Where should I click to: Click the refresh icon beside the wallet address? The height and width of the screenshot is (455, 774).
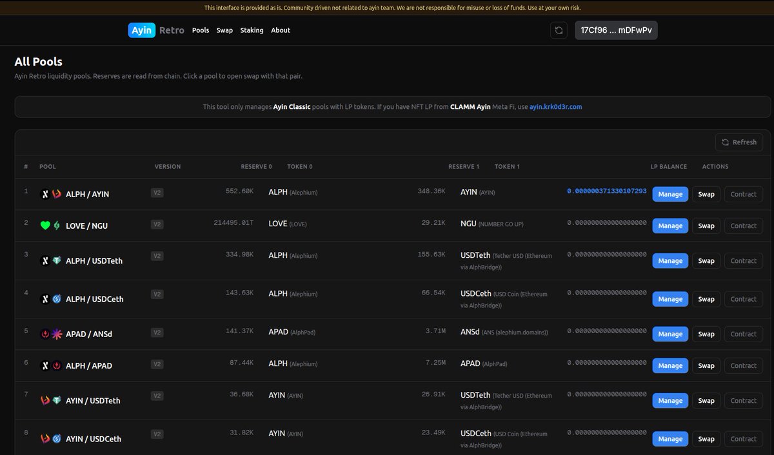click(559, 30)
